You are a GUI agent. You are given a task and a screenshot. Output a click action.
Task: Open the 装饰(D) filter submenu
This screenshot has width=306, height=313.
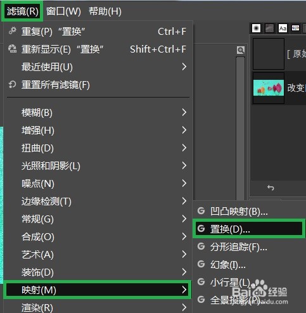[98, 272]
